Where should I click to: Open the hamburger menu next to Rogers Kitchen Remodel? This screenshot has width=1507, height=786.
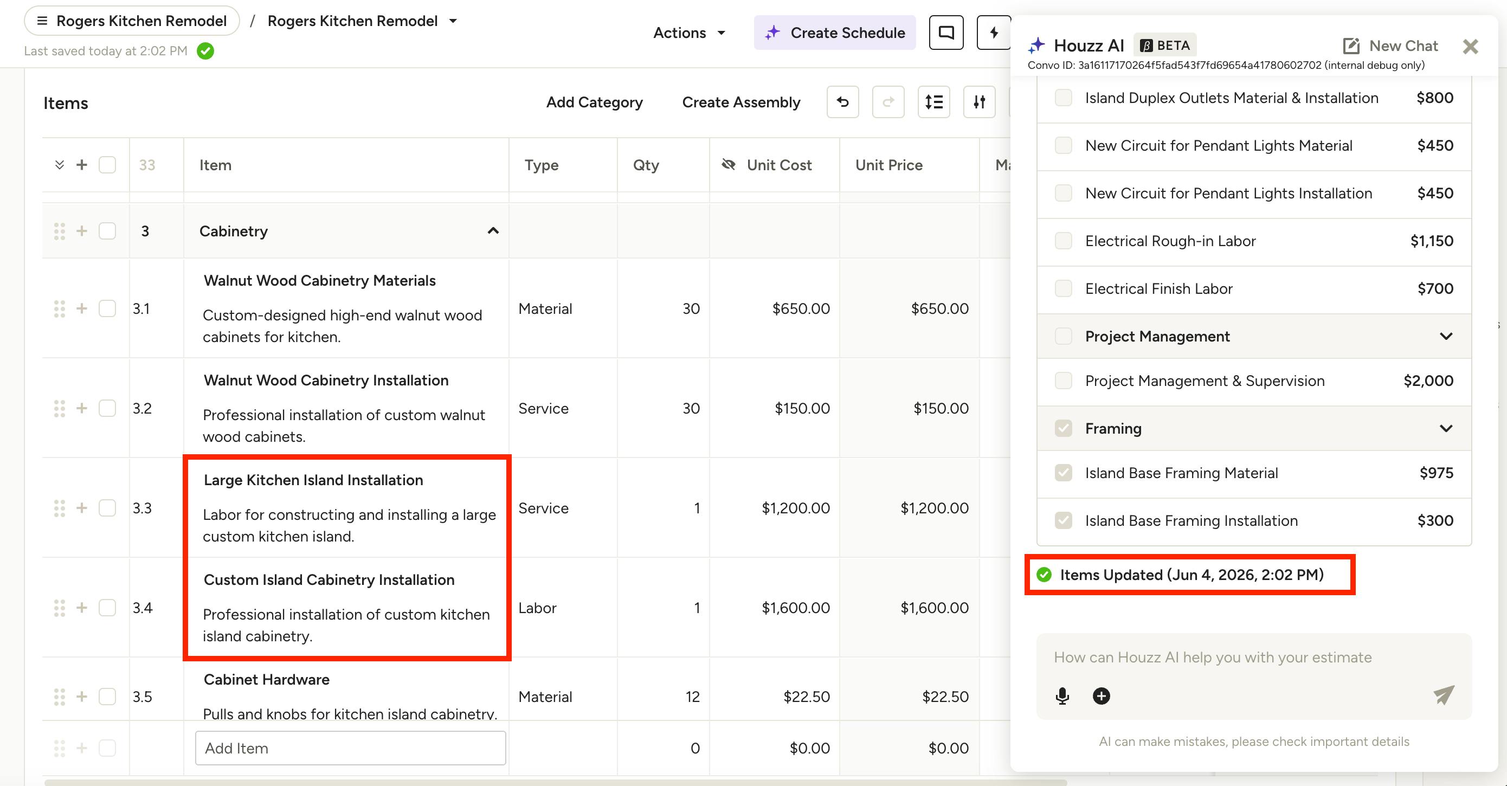tap(42, 21)
